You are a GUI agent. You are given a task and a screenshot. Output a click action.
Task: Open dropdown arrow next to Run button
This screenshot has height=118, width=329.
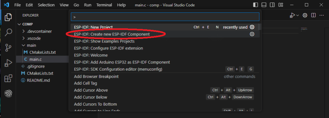click(x=298, y=15)
